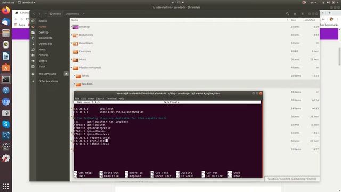Open the terminal Terminal menu
This screenshot has width=341, height=192.
point(111,98)
